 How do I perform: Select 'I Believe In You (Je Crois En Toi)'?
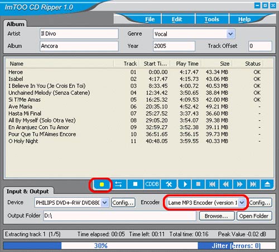tap(47, 86)
